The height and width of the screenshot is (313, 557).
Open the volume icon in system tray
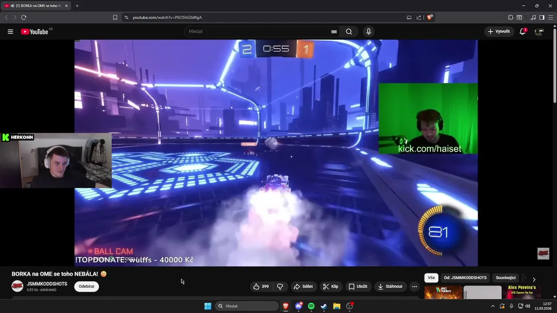528,306
